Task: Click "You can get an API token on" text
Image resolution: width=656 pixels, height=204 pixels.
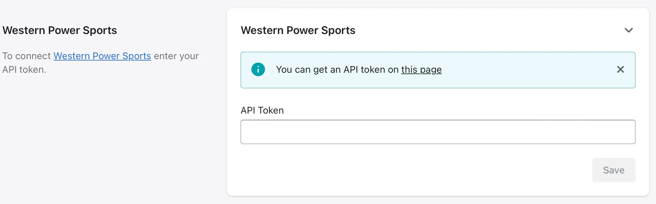Action: pyautogui.click(x=337, y=70)
